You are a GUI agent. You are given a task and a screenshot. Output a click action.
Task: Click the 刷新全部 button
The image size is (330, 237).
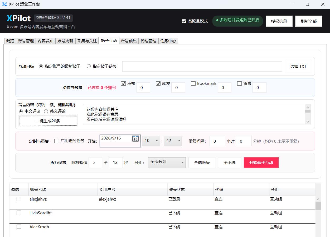click(309, 21)
